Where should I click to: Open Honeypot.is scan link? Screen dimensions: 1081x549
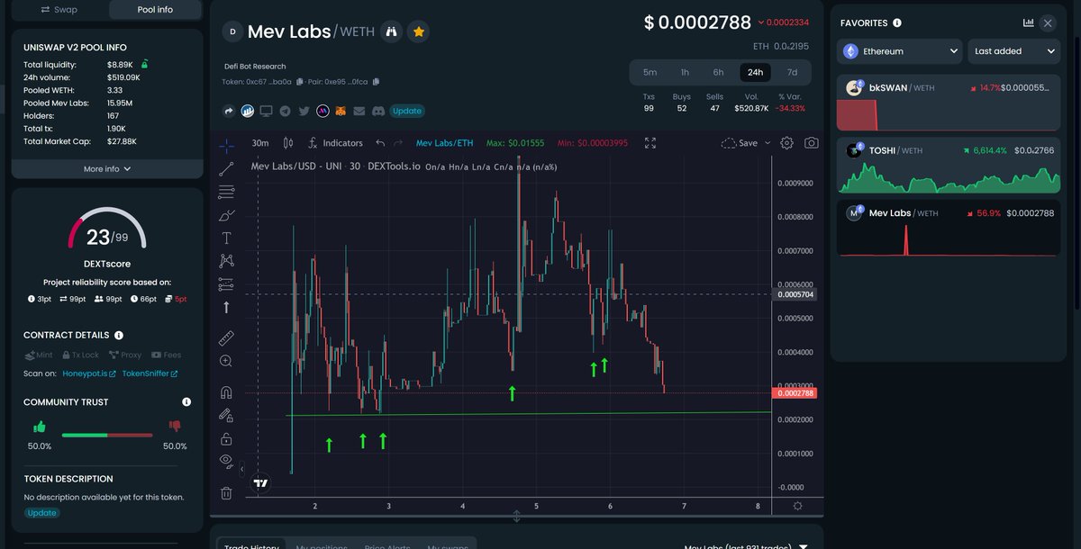click(88, 373)
